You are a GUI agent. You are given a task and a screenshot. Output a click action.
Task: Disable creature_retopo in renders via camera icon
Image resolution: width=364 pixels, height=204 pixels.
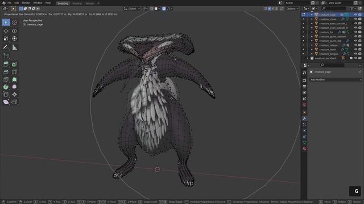click(360, 45)
